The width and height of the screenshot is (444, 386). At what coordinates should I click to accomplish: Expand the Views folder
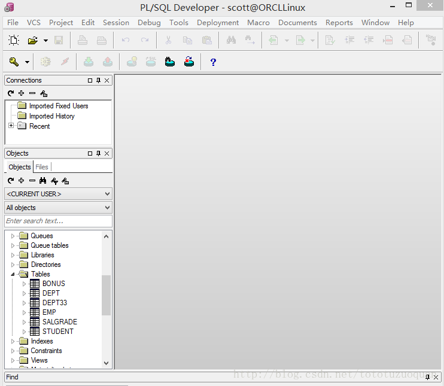tap(13, 360)
